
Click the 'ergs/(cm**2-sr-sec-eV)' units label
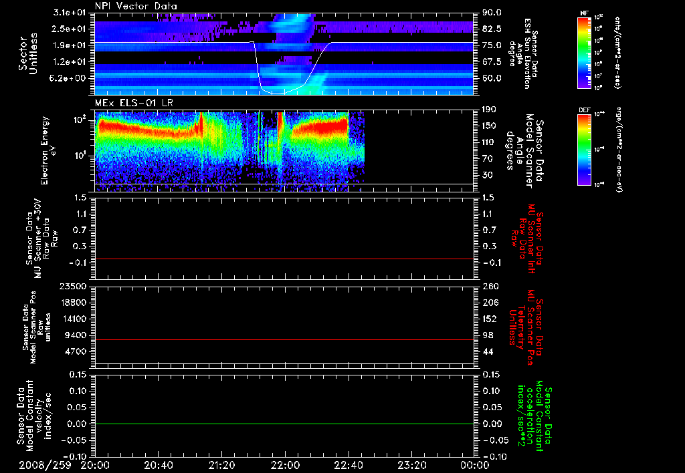click(x=619, y=150)
